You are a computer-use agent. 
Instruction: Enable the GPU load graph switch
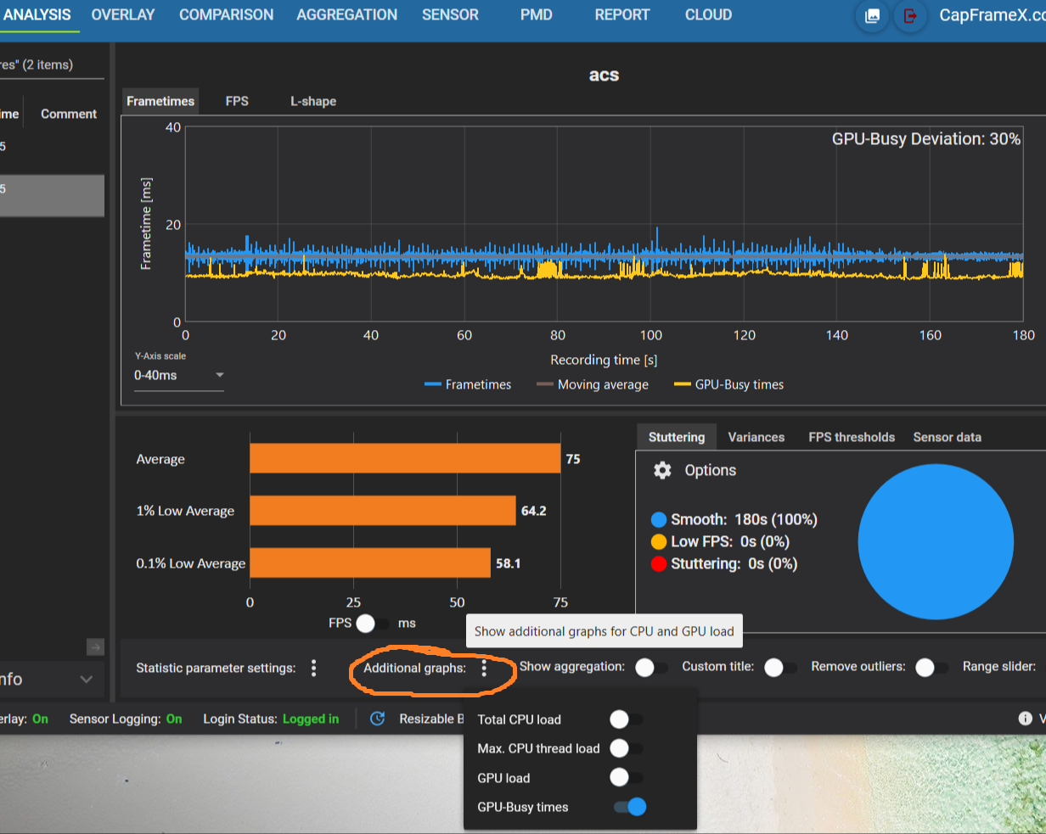pyautogui.click(x=627, y=777)
